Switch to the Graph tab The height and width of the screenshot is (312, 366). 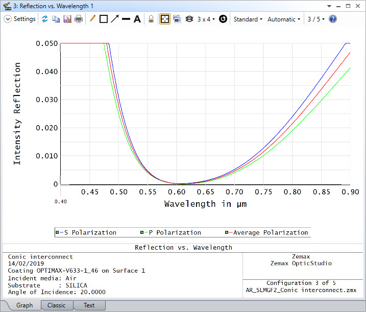(x=25, y=305)
